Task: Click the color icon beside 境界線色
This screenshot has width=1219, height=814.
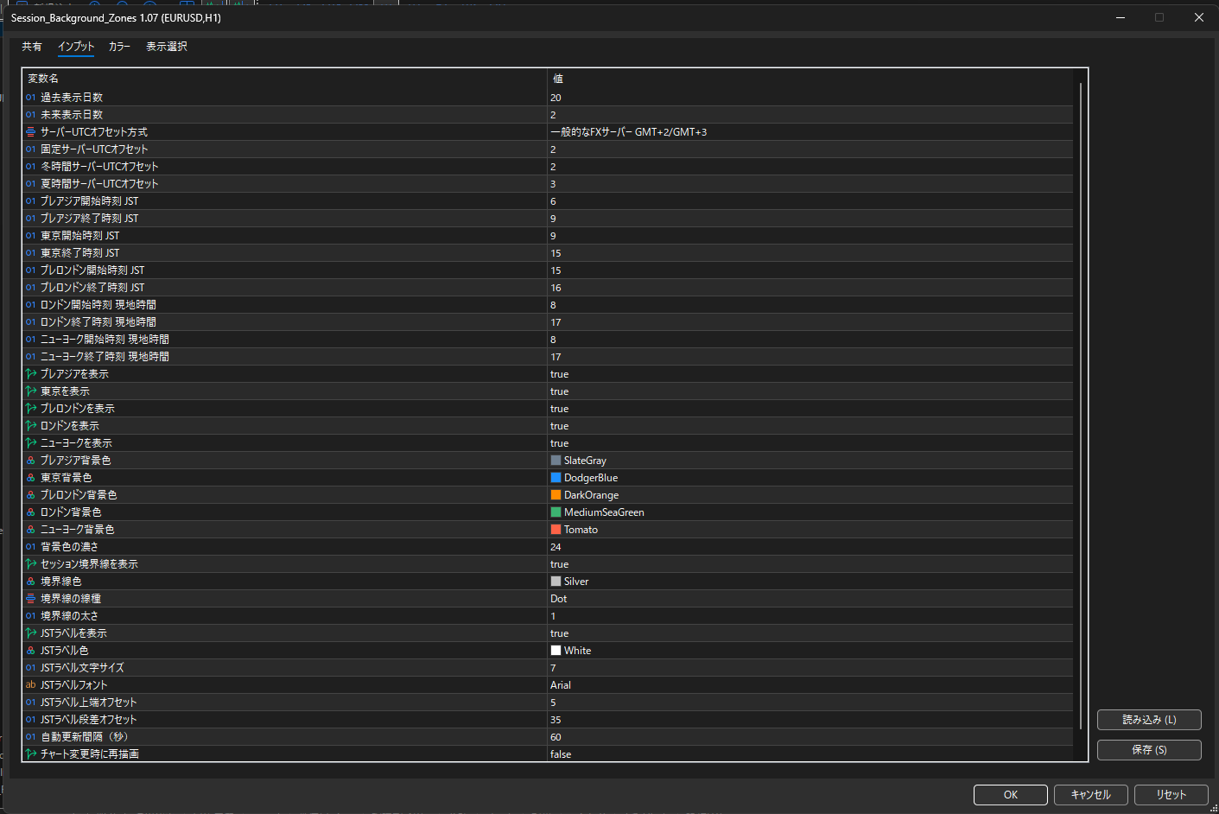Action: (x=30, y=582)
